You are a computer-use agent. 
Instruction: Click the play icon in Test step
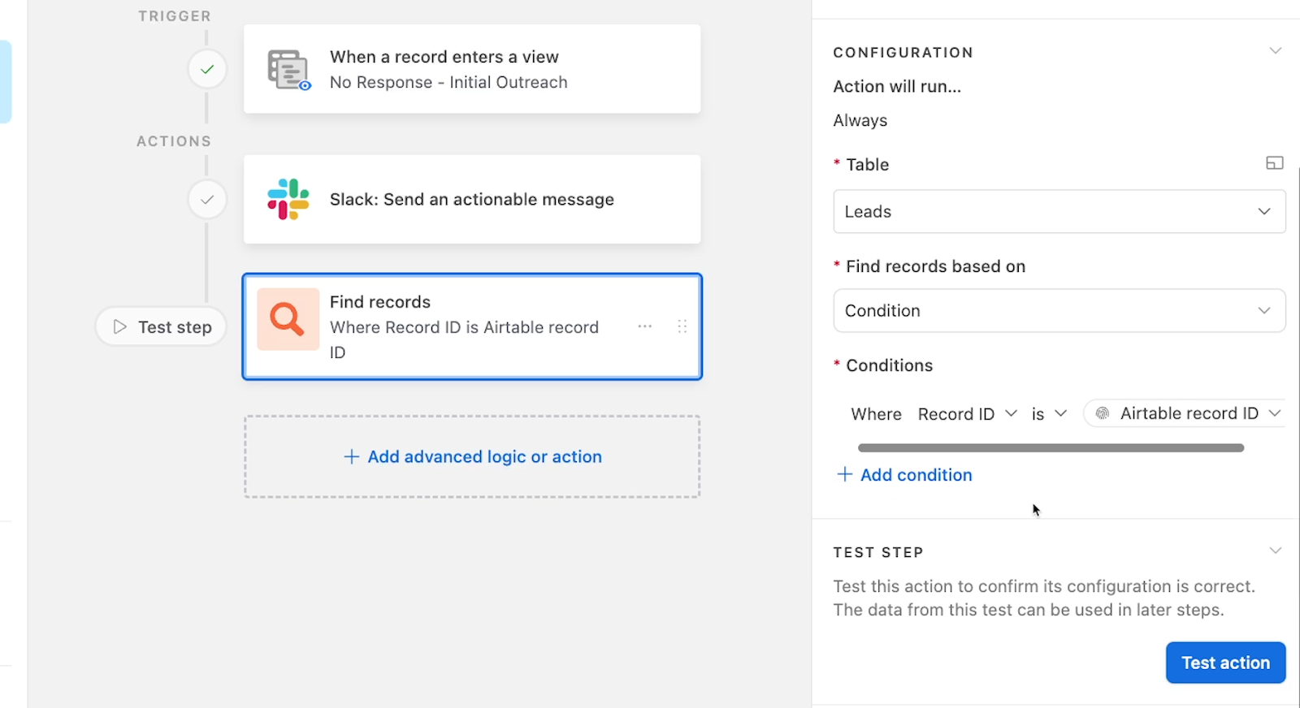coord(120,326)
